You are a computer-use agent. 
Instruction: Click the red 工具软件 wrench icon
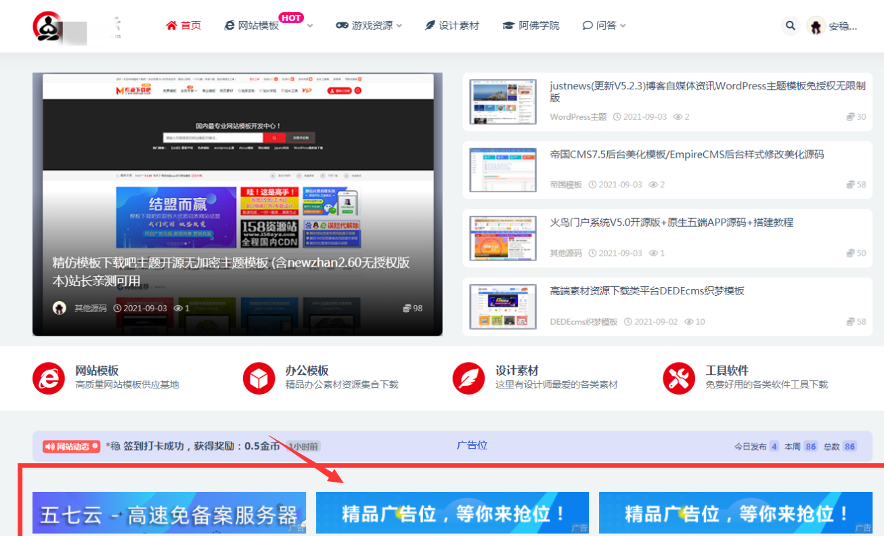point(679,378)
